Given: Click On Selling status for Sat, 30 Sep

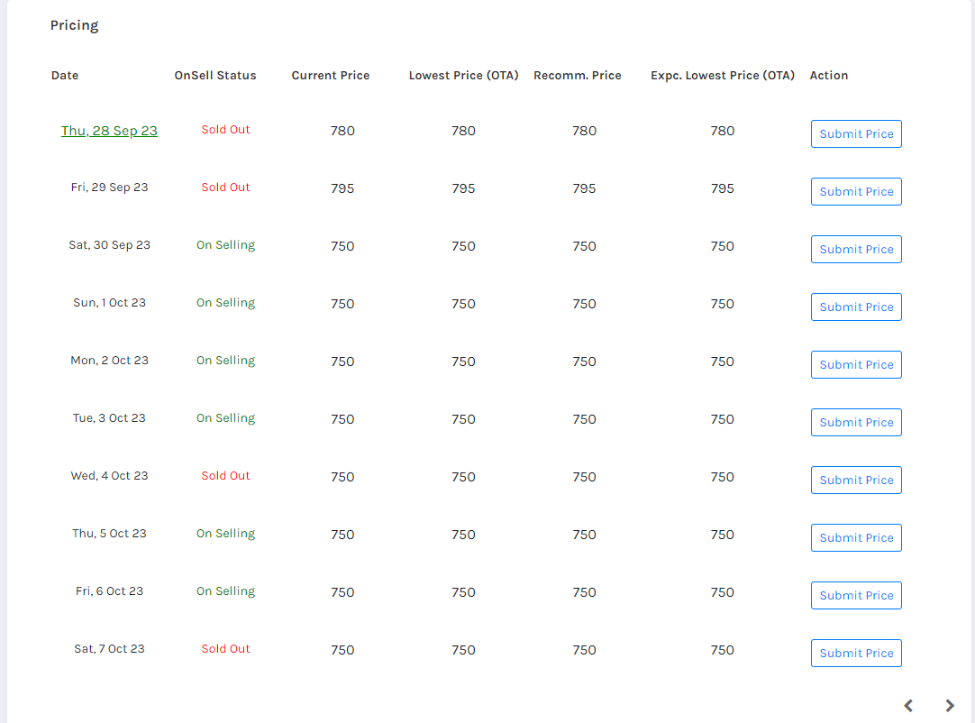Looking at the screenshot, I should pyautogui.click(x=225, y=245).
